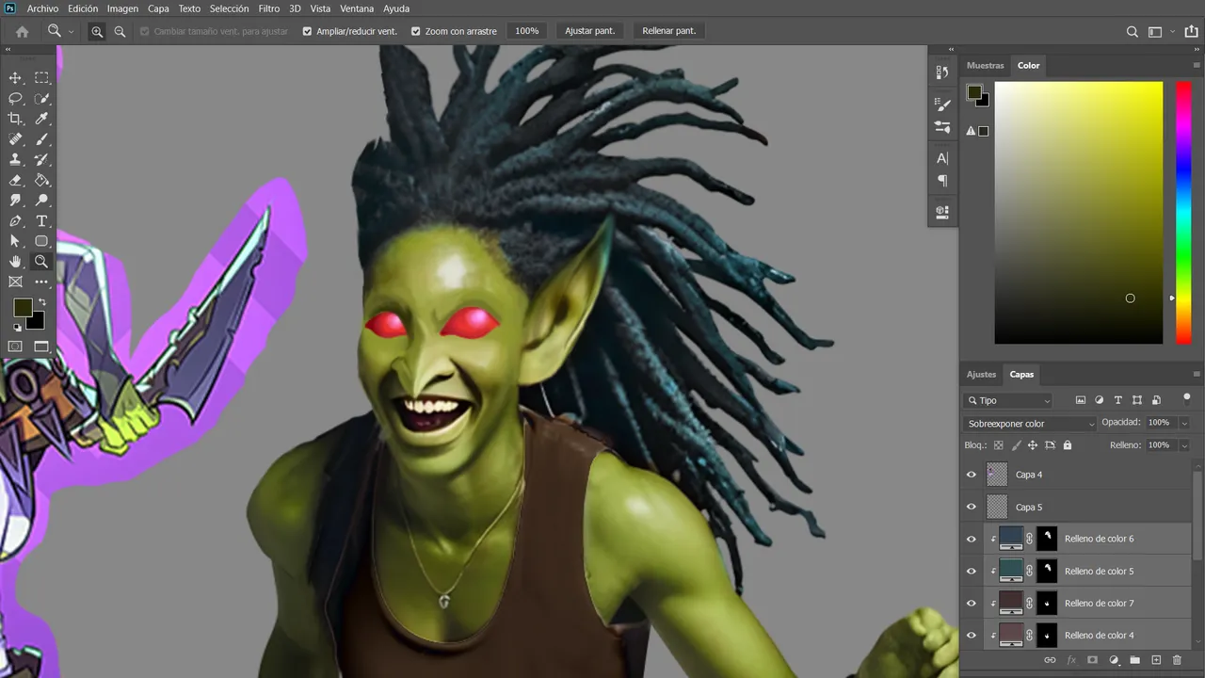
Task: Toggle Zoom con arrastre checkbox
Action: (416, 31)
